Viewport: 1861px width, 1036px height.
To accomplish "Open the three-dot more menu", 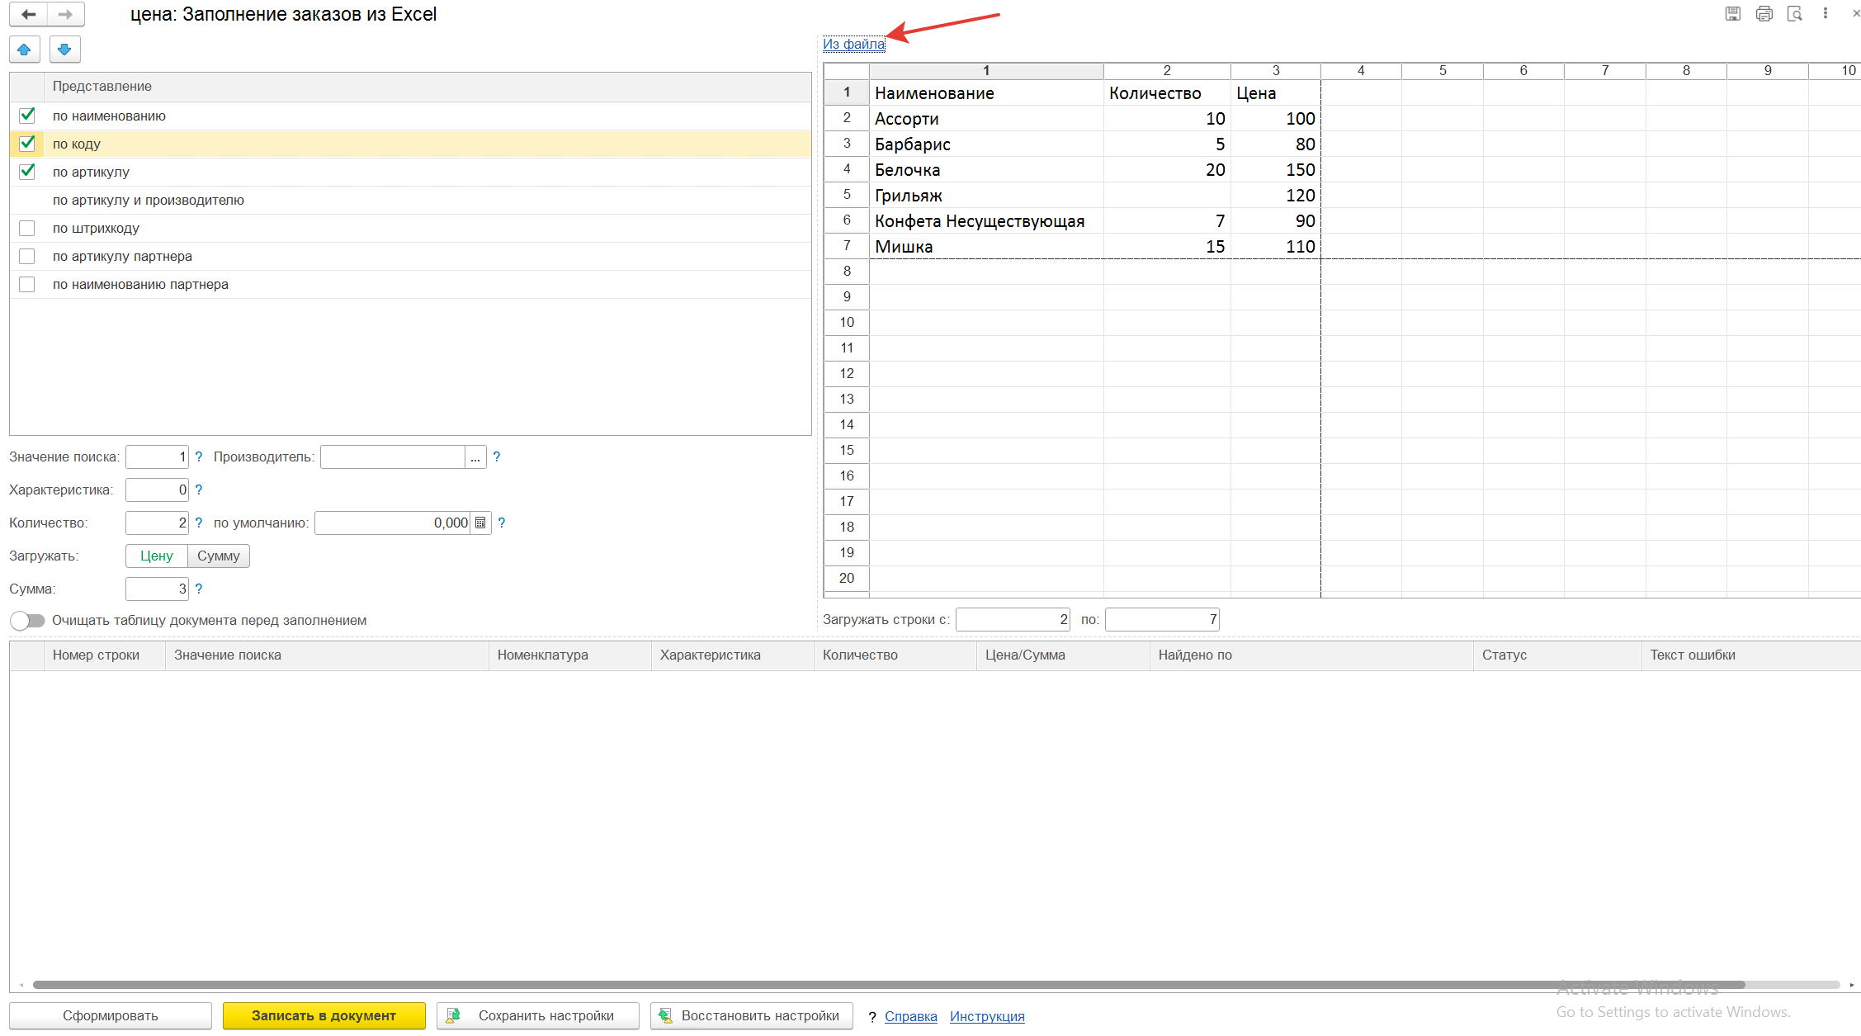I will point(1826,13).
